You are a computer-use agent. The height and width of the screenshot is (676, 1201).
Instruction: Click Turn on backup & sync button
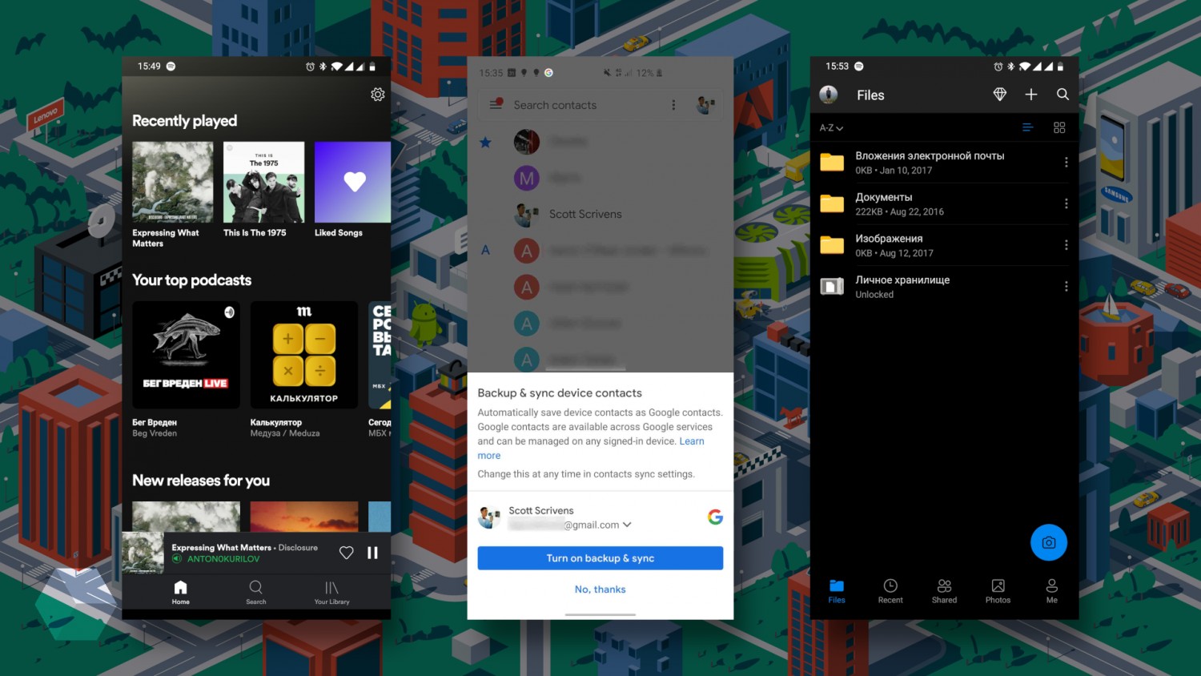pos(600,558)
